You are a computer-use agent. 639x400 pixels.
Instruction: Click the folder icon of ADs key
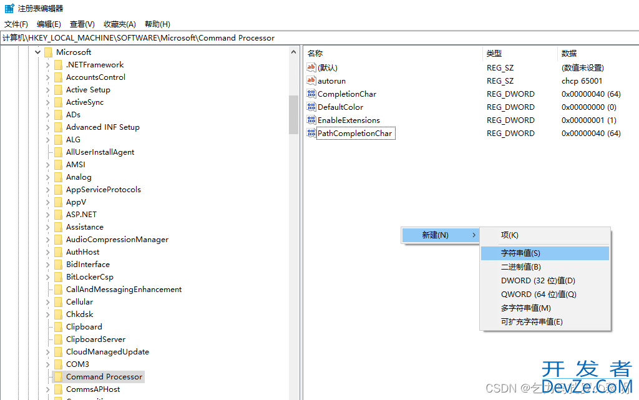tap(58, 114)
